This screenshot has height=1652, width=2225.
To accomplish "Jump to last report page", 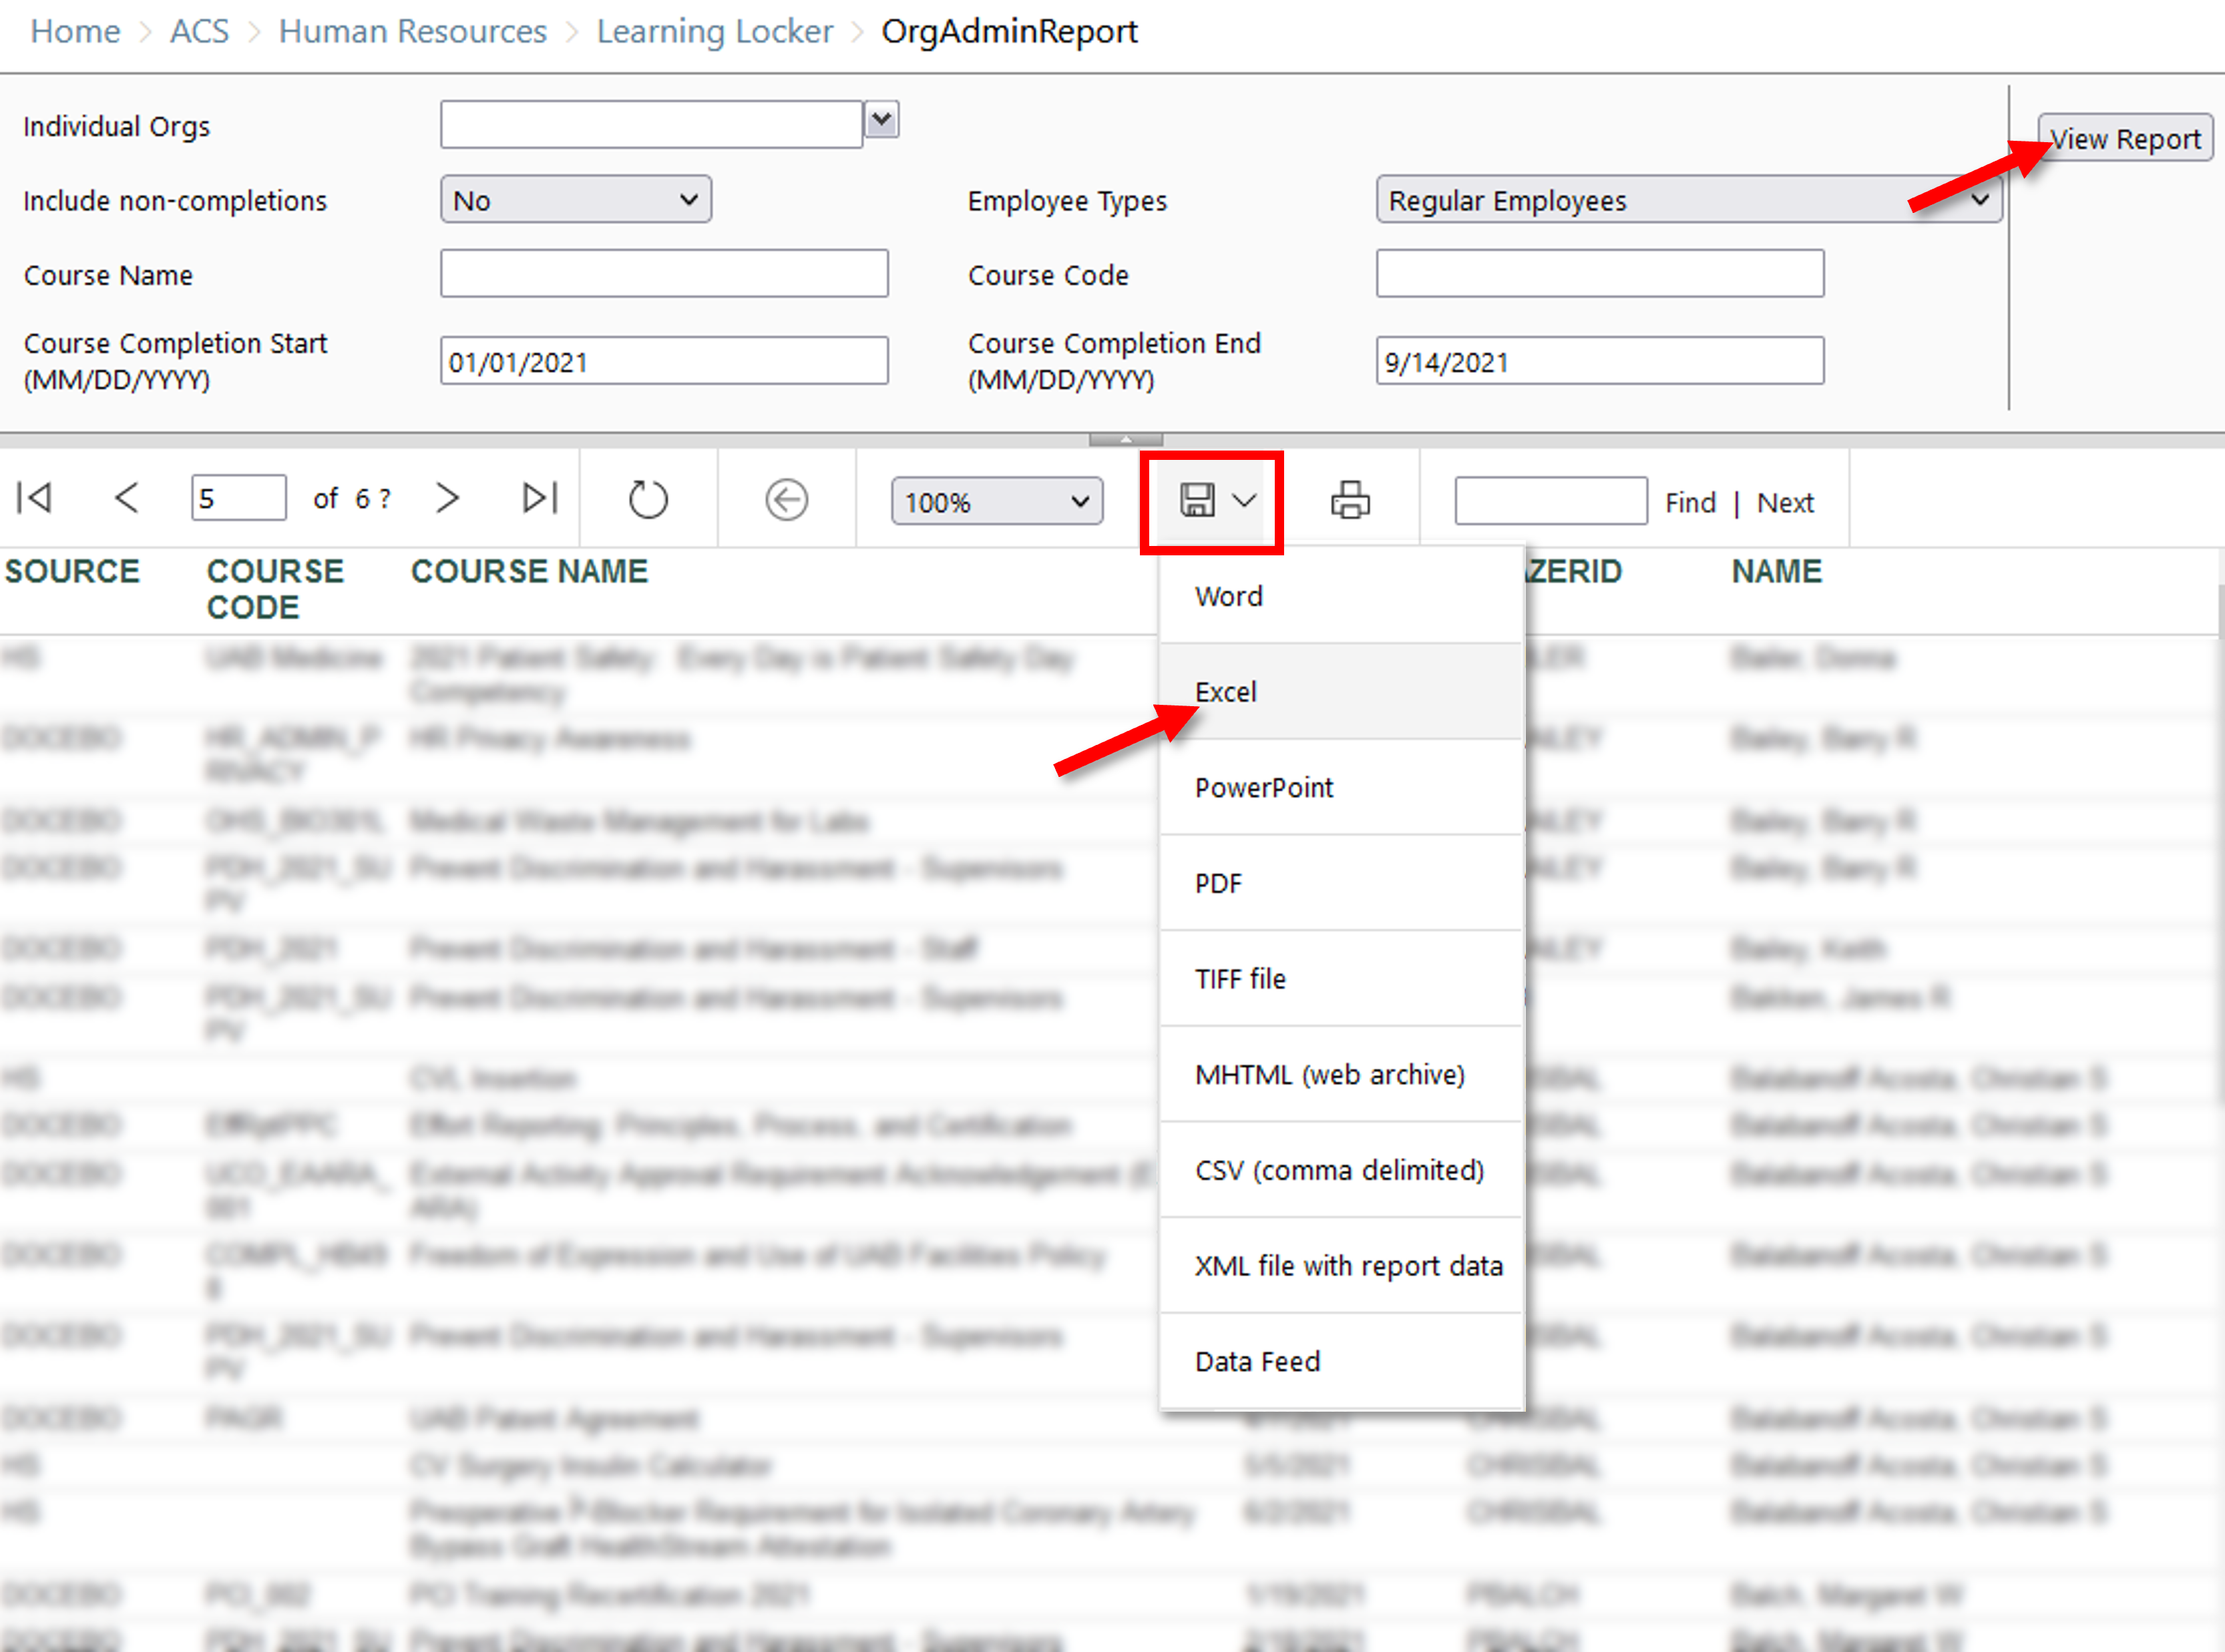I will (x=540, y=498).
